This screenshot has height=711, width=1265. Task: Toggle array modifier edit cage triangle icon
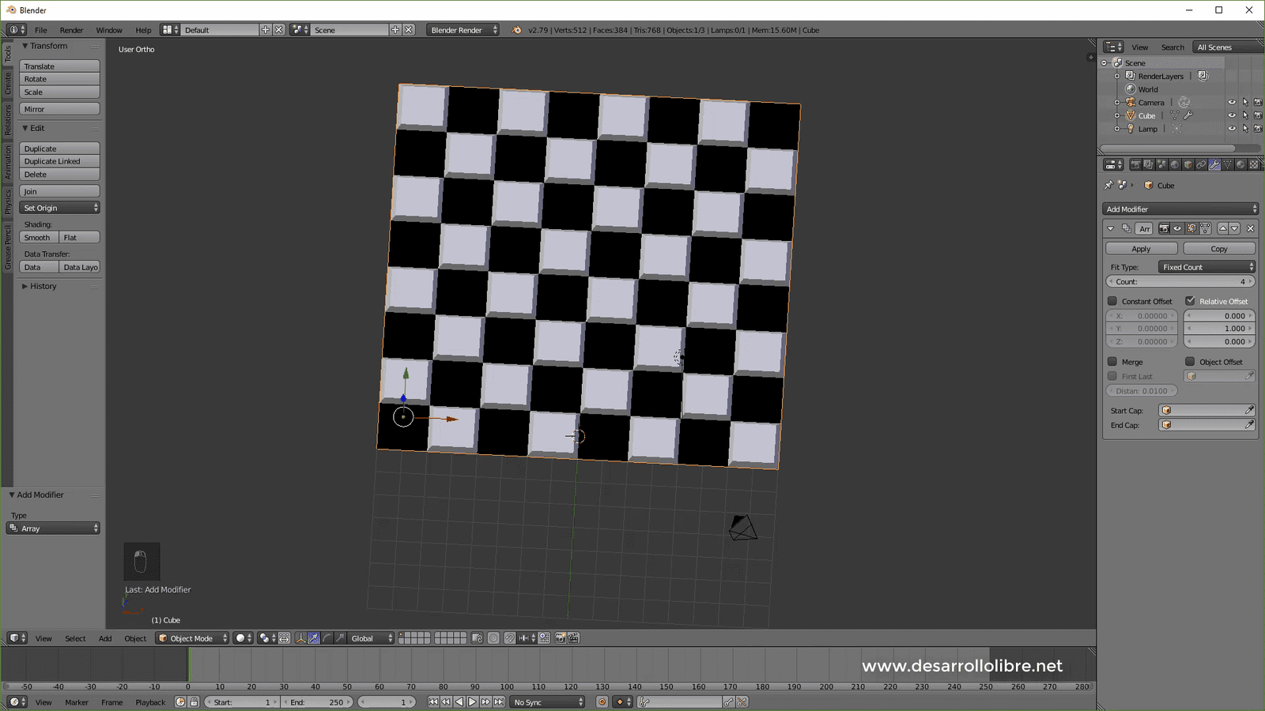tap(1205, 228)
